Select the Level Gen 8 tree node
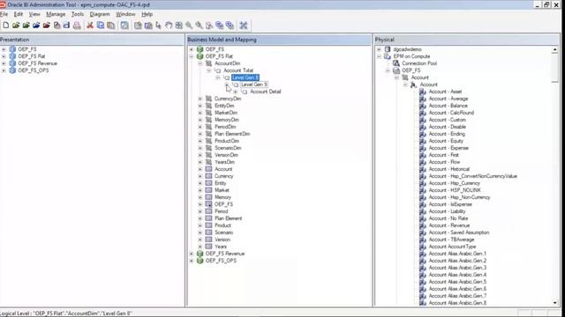This screenshot has width=565, height=317. click(245, 77)
